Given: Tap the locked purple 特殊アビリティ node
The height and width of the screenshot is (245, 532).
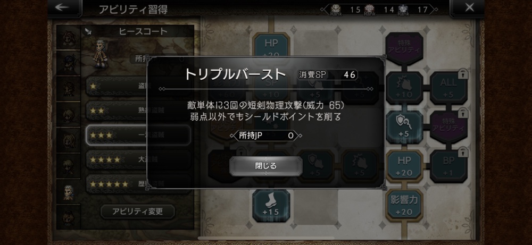Looking at the screenshot, I should (448, 127).
